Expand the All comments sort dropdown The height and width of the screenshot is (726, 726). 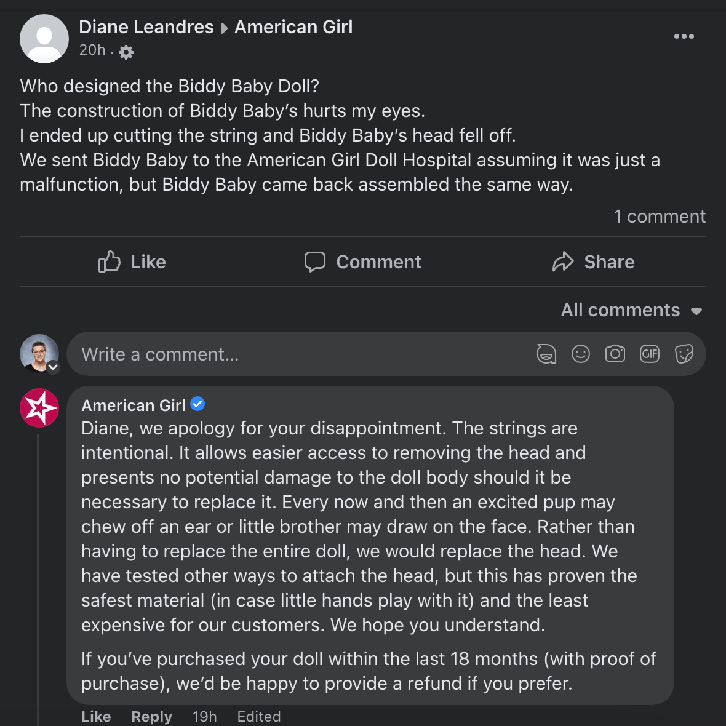[631, 310]
